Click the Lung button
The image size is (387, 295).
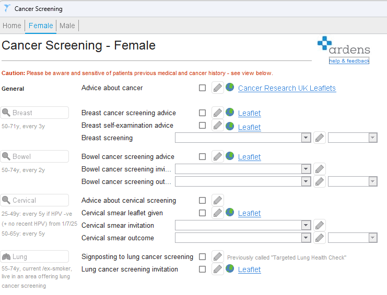coord(34,256)
